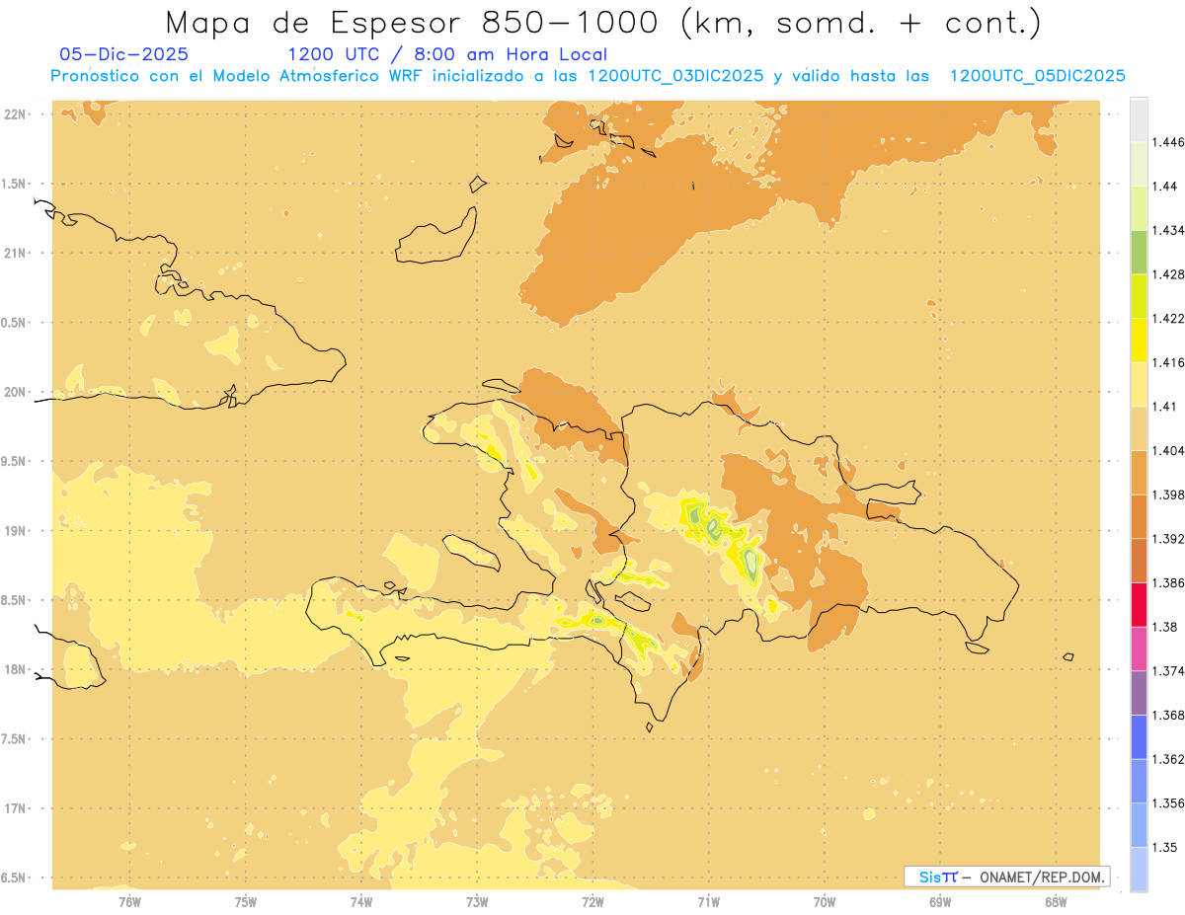1185x915 pixels.
Task: Click the "SisPI - ONAMET/REP.DOM." label box
Action: [1006, 877]
